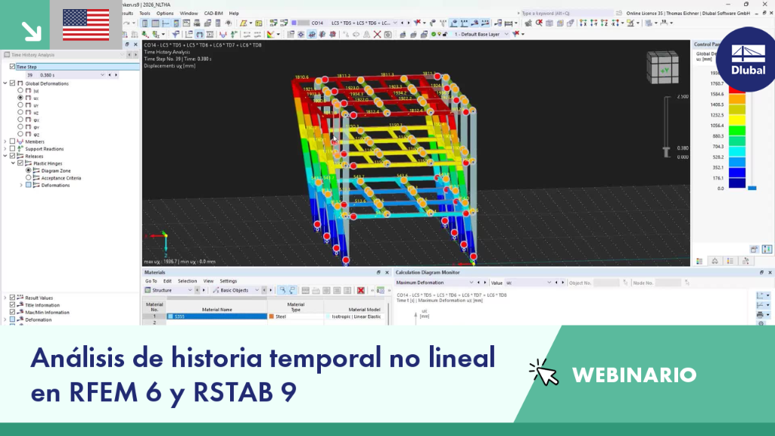Click the US flag language icon

(86, 25)
